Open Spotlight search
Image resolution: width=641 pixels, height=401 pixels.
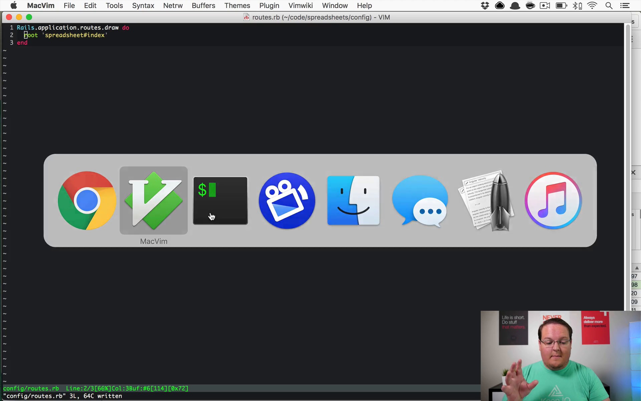point(609,5)
